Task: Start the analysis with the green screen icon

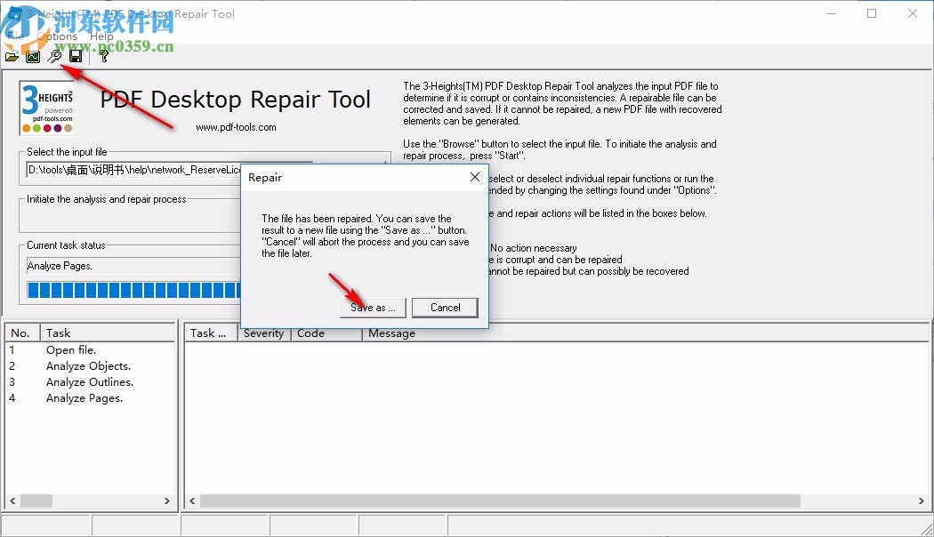Action: [x=33, y=55]
